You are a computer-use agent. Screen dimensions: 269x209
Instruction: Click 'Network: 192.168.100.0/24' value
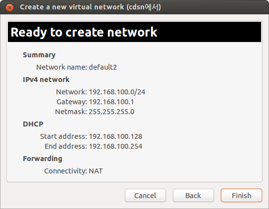click(x=101, y=92)
